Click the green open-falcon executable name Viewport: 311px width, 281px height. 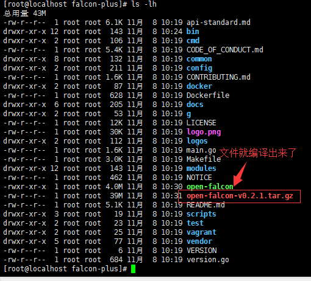(x=210, y=187)
